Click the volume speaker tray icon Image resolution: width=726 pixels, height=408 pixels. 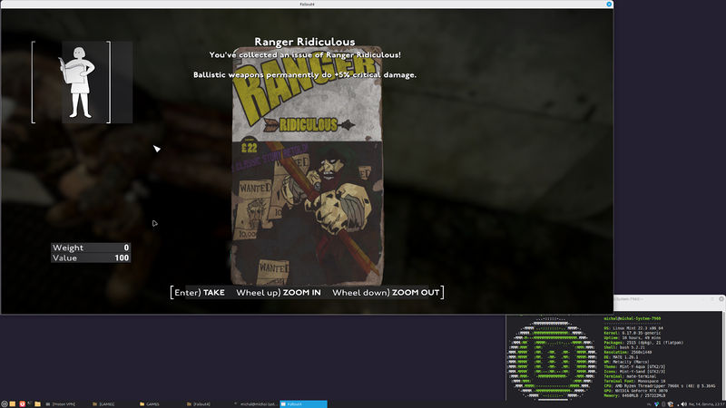pos(683,404)
